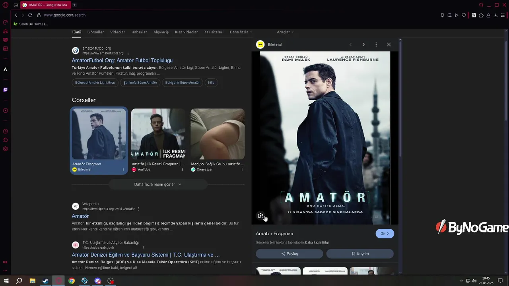Image resolution: width=509 pixels, height=286 pixels.
Task: Switch to the 'Yer siteleri' tab
Action: pyautogui.click(x=214, y=32)
